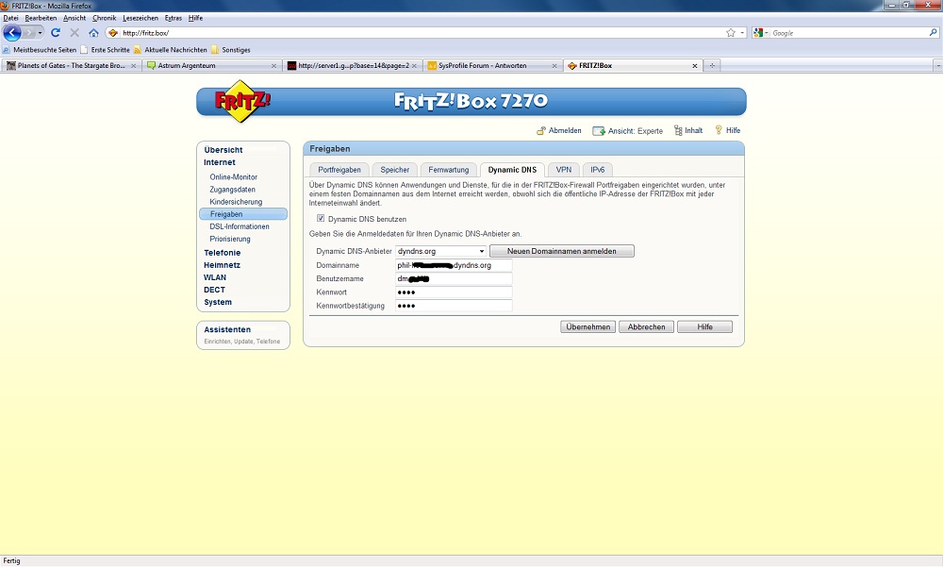Screen dimensions: 943x567
Task: Toggle Dynamic DNS benutzen checkbox
Action: [x=321, y=219]
